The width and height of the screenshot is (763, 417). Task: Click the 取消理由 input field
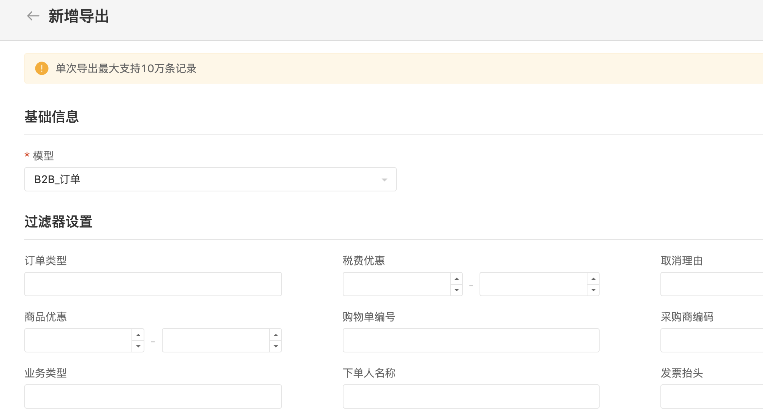click(x=712, y=284)
